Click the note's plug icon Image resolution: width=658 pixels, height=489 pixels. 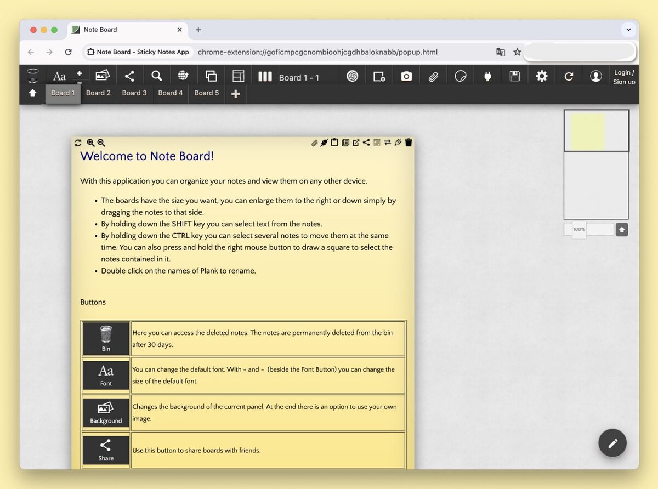[x=324, y=143]
